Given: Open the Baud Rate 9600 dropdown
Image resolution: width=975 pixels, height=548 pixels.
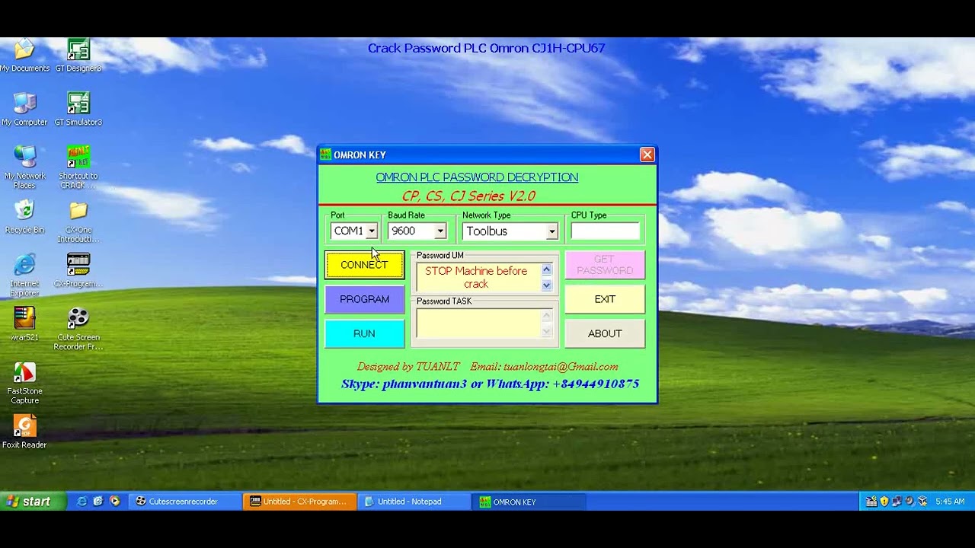Looking at the screenshot, I should tap(440, 231).
